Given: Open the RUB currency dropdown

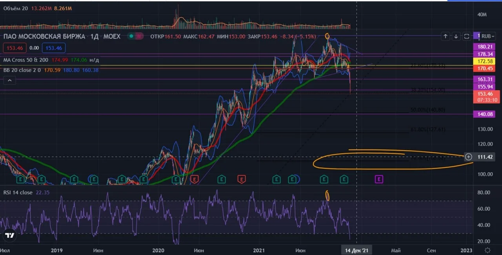Looking at the screenshot, I should coord(488,36).
